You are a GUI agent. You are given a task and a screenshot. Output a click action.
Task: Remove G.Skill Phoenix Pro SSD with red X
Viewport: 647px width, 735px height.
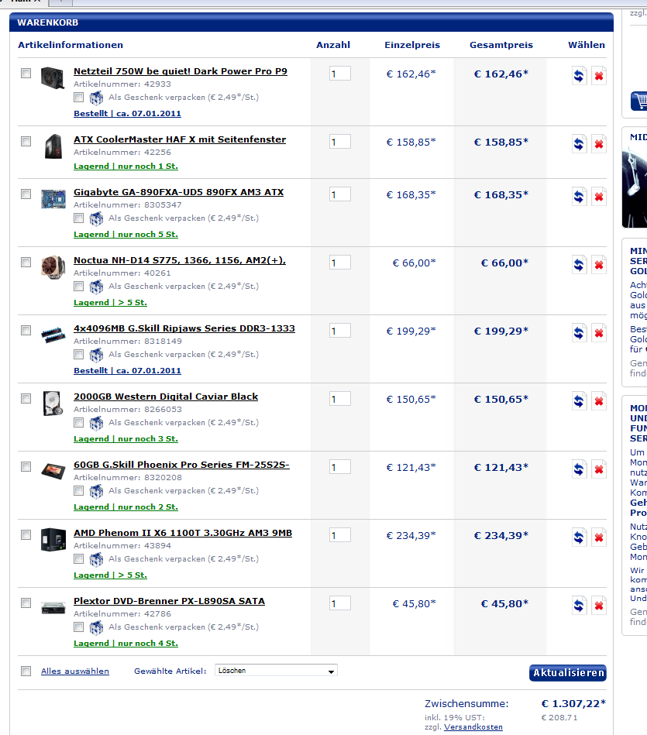(x=599, y=469)
